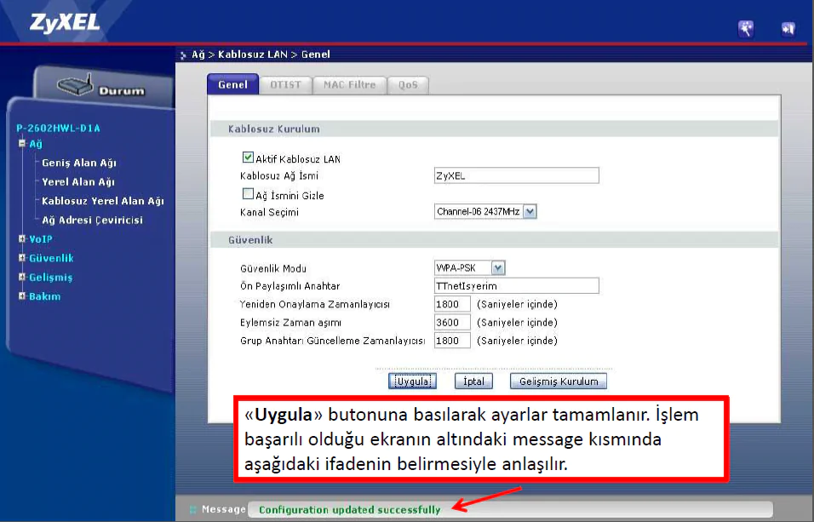Image resolution: width=814 pixels, height=522 pixels.
Task: Expand the Güvenlik sidebar section
Action: pyautogui.click(x=22, y=258)
